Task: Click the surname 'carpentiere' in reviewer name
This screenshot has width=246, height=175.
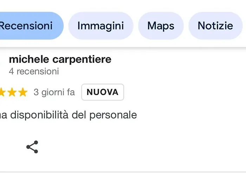Action: pyautogui.click(x=82, y=60)
